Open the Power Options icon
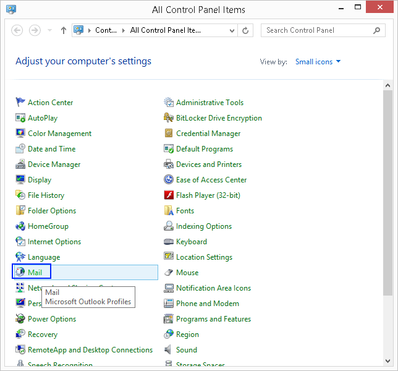This screenshot has height=371, width=398. coord(20,318)
